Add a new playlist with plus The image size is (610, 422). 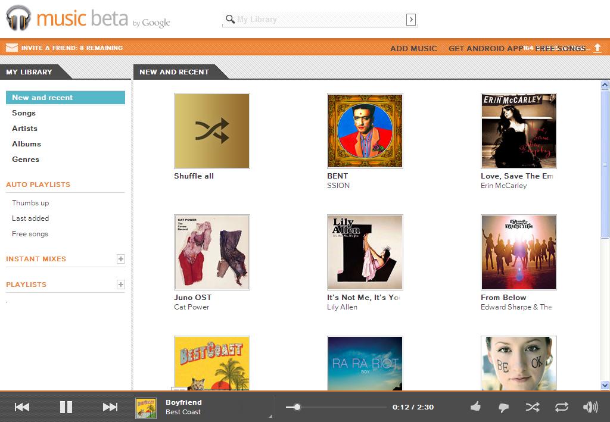[x=121, y=285]
